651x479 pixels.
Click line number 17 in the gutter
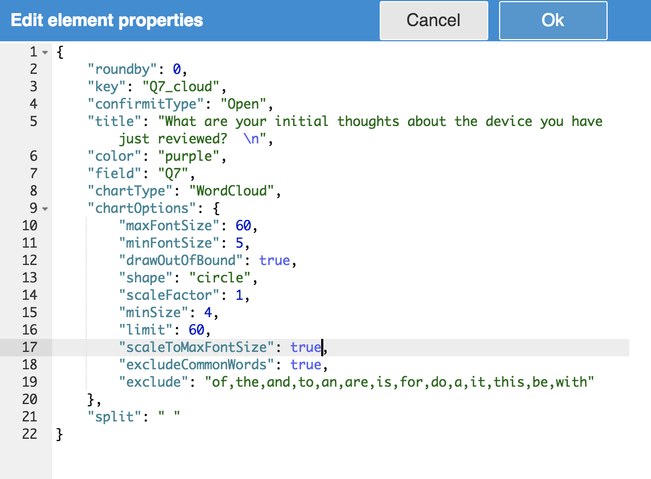click(30, 347)
